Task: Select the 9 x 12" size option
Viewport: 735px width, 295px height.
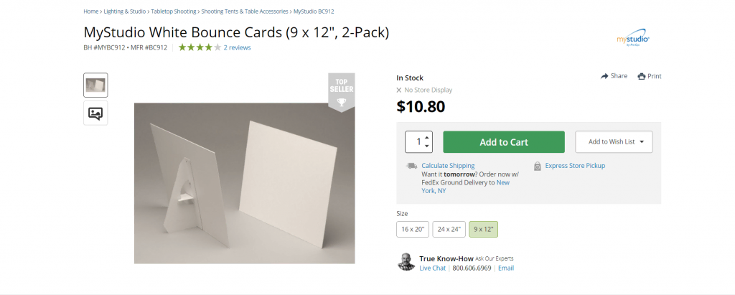Action: pos(483,230)
